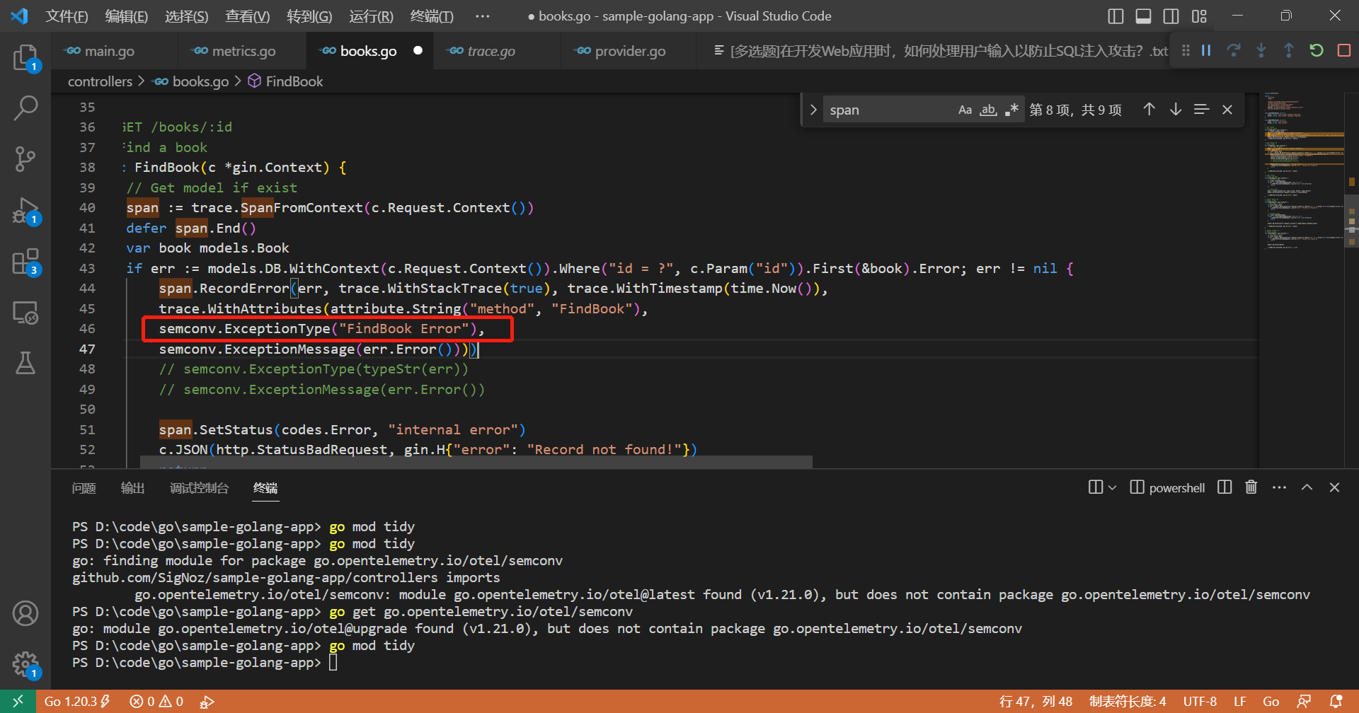Open the Run and Debug sidebar view

tap(26, 210)
